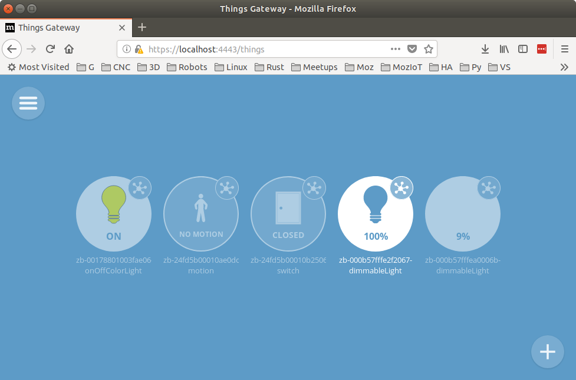The width and height of the screenshot is (576, 380).
Task: Open the Firefox main hamburger menu
Action: click(565, 49)
